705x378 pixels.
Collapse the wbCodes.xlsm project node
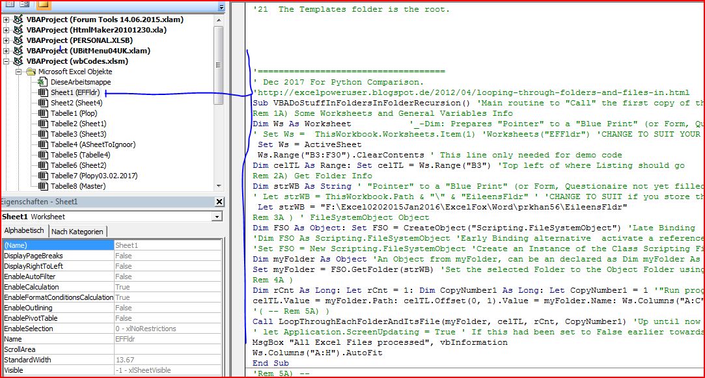6,61
